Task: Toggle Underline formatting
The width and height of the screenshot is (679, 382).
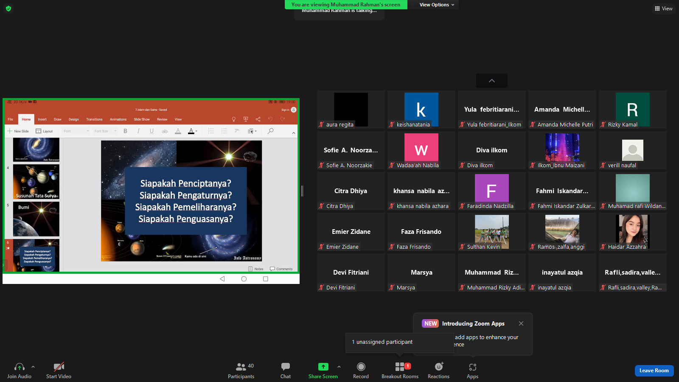Action: point(152,131)
